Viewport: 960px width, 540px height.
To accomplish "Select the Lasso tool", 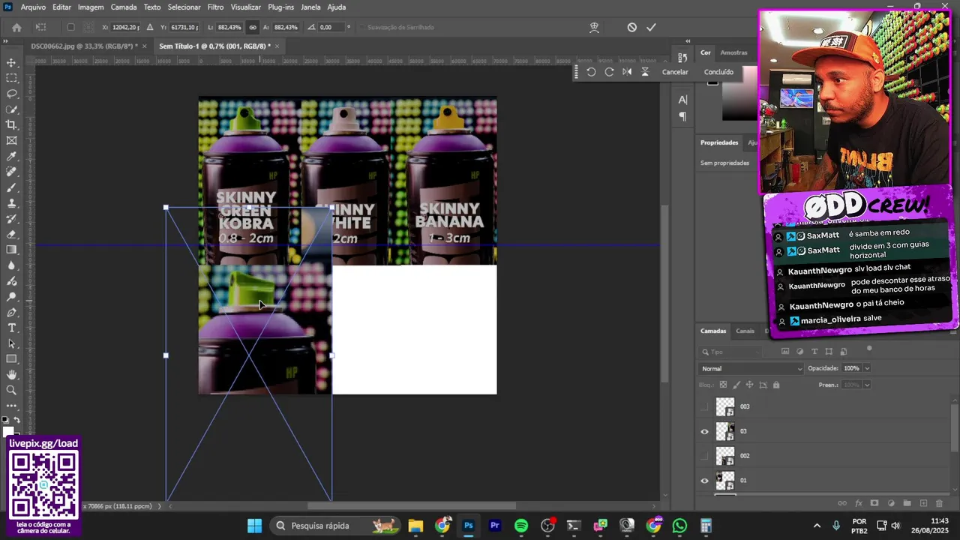I will pyautogui.click(x=11, y=94).
